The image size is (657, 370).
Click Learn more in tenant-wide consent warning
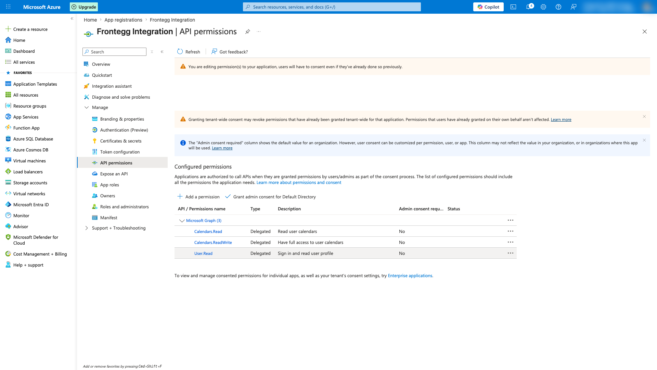point(561,120)
